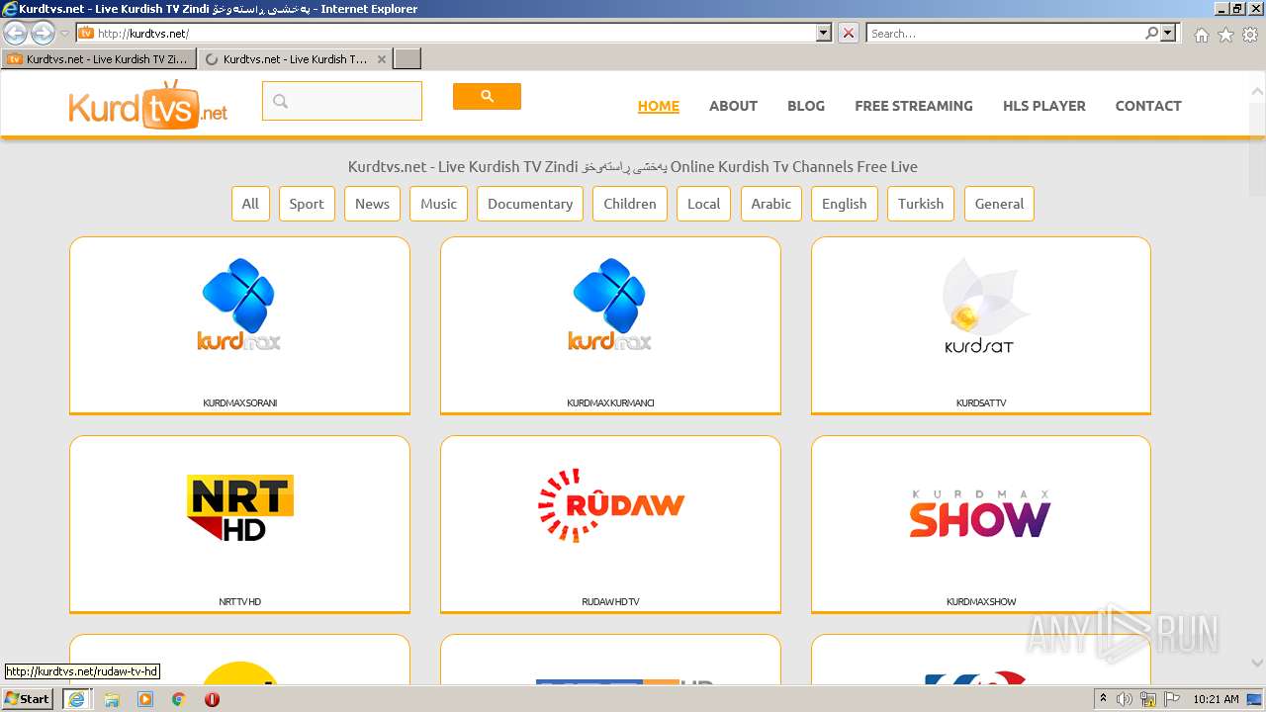
Task: Open the Windows Start button
Action: coord(28,698)
